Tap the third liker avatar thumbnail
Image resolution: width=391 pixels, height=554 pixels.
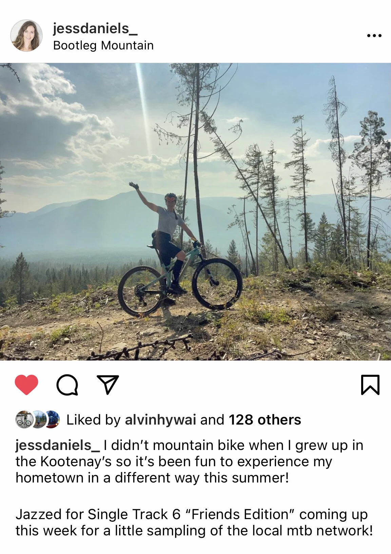pyautogui.click(x=52, y=420)
